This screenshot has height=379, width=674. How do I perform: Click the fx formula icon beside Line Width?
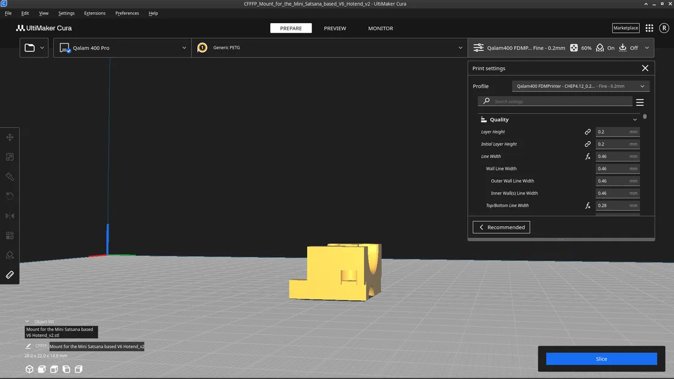coord(588,156)
